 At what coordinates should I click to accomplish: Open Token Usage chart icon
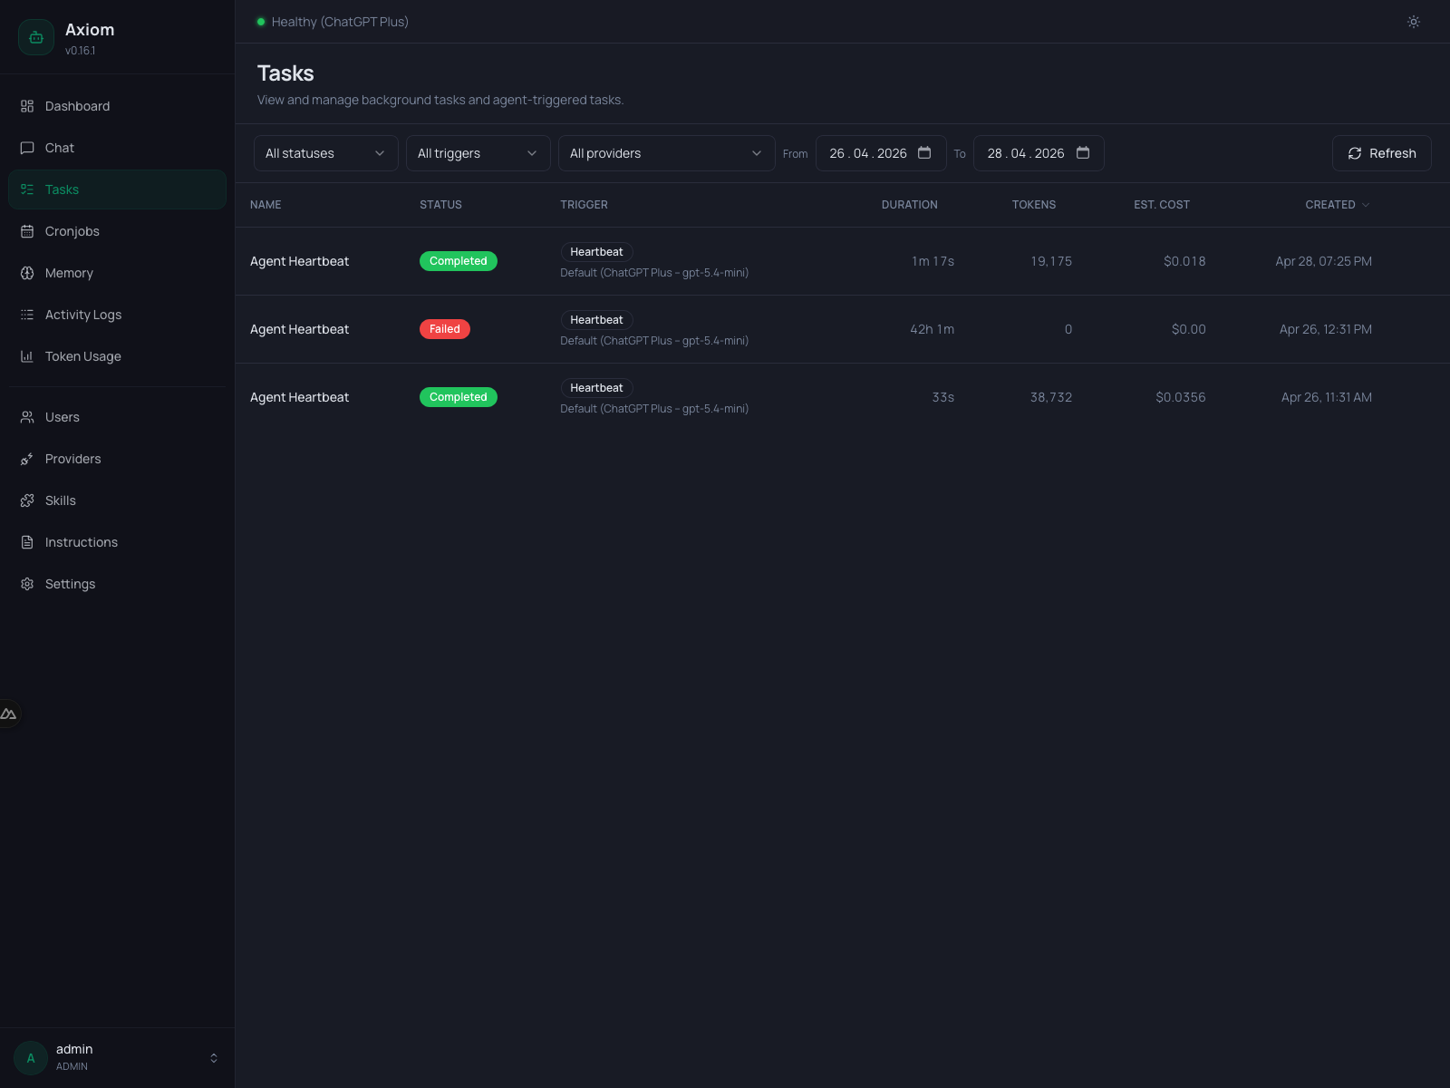point(27,356)
